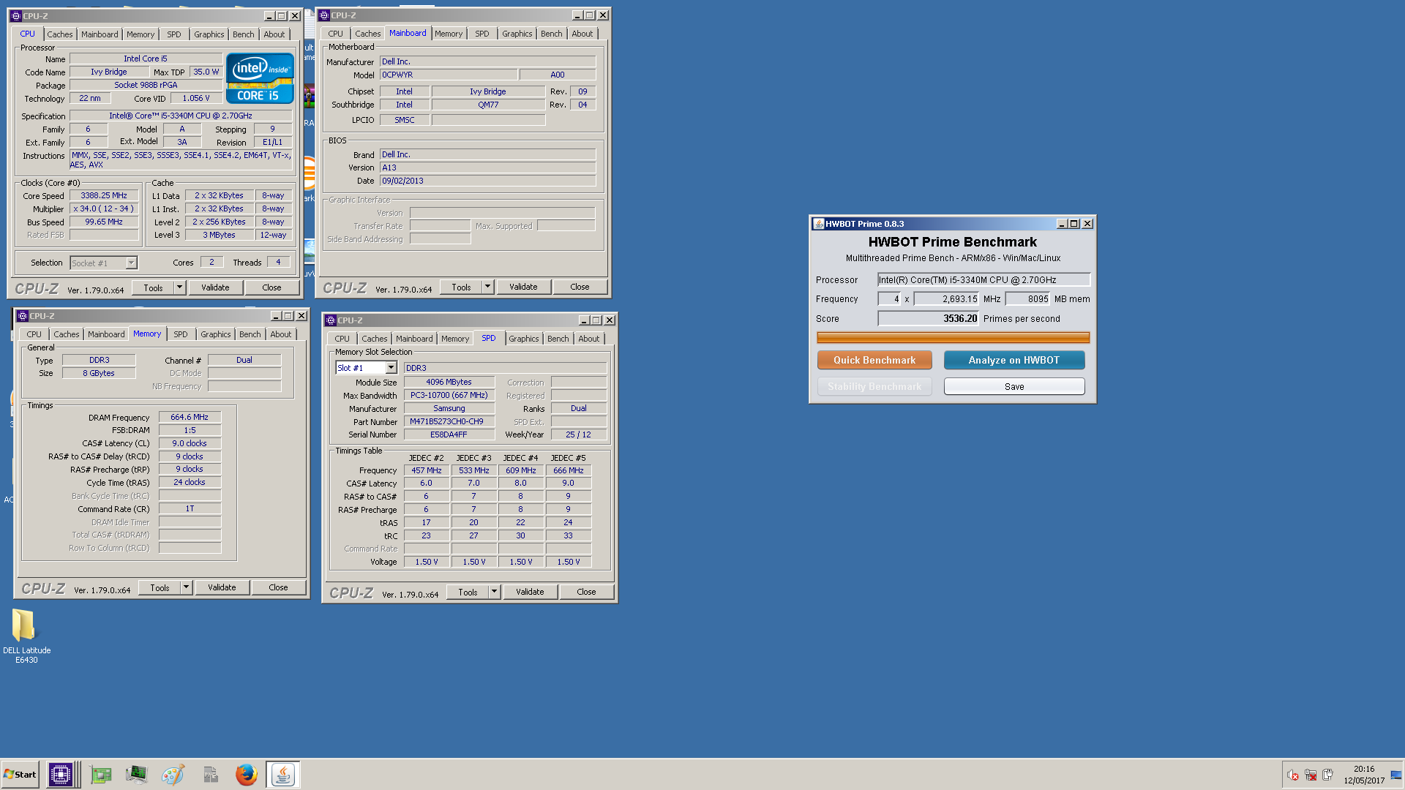The image size is (1405, 790).
Task: Click the Multiplier value x 34.0
Action: pyautogui.click(x=104, y=208)
